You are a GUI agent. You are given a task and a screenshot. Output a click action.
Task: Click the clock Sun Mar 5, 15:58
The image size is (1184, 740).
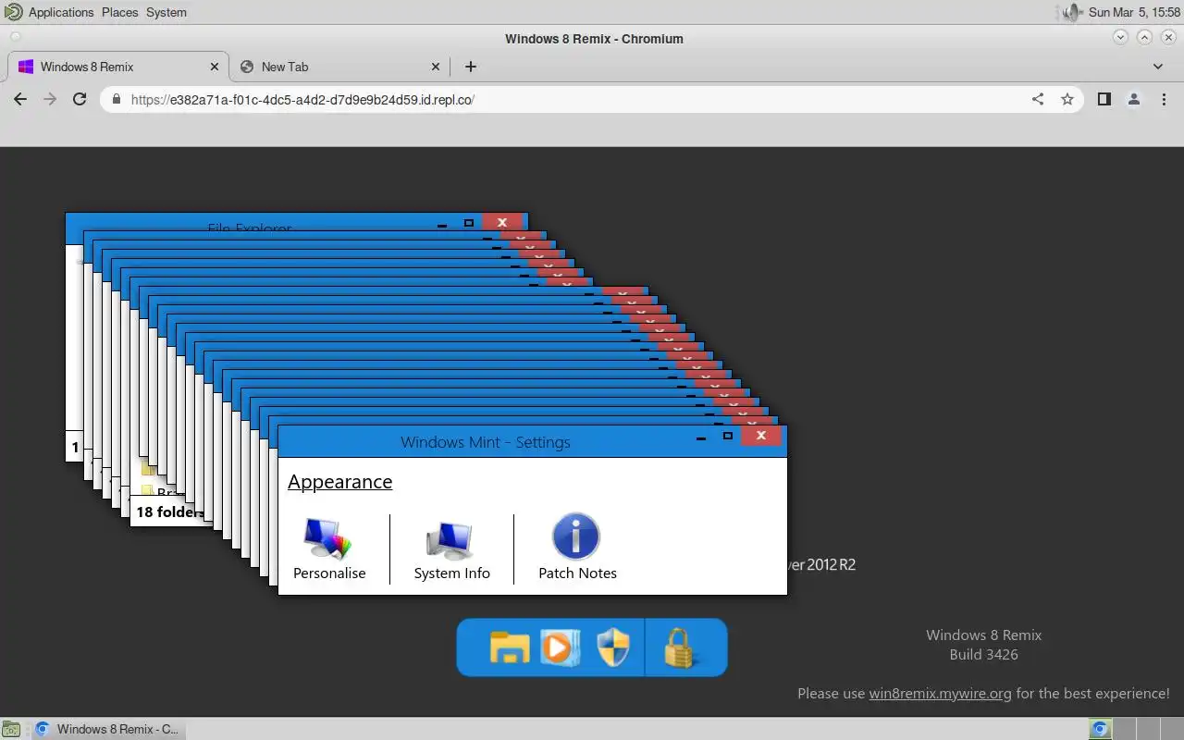(x=1134, y=12)
